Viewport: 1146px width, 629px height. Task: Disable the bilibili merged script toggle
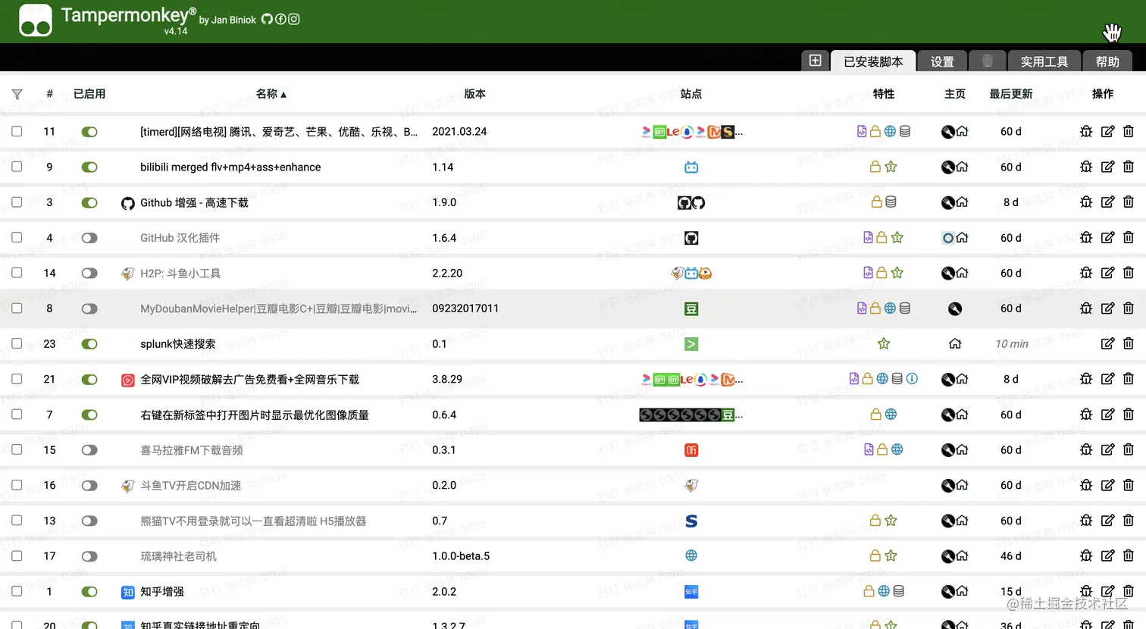89,167
